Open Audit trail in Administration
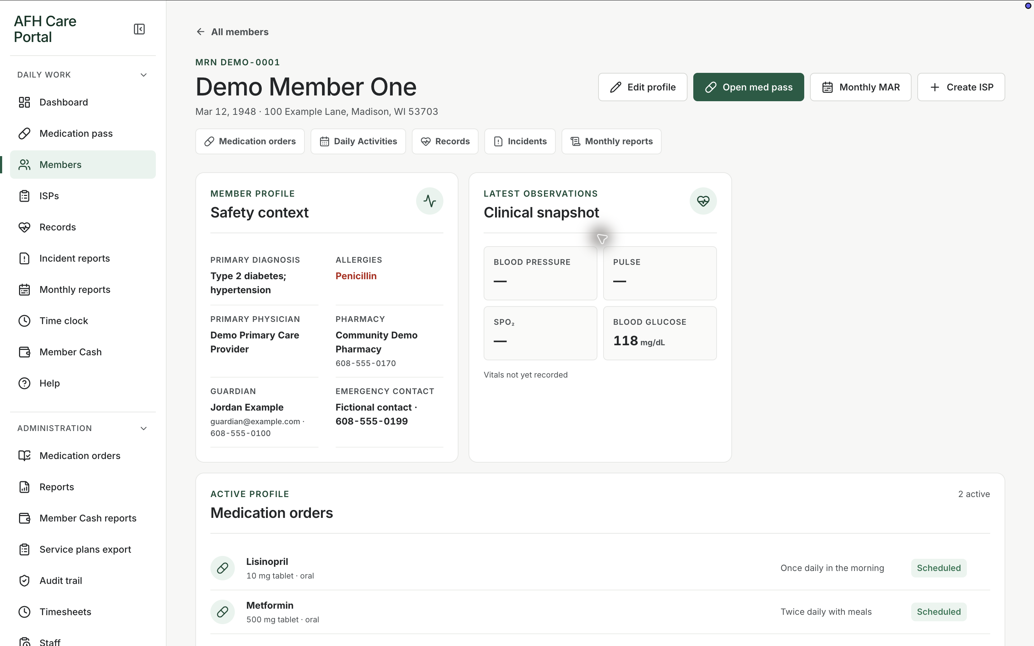This screenshot has width=1034, height=646. pyautogui.click(x=83, y=580)
